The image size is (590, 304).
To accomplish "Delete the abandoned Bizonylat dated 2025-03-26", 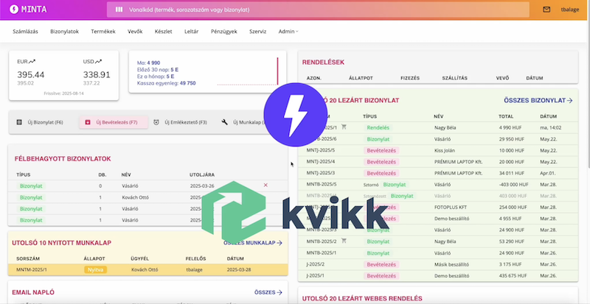I will 265,185.
